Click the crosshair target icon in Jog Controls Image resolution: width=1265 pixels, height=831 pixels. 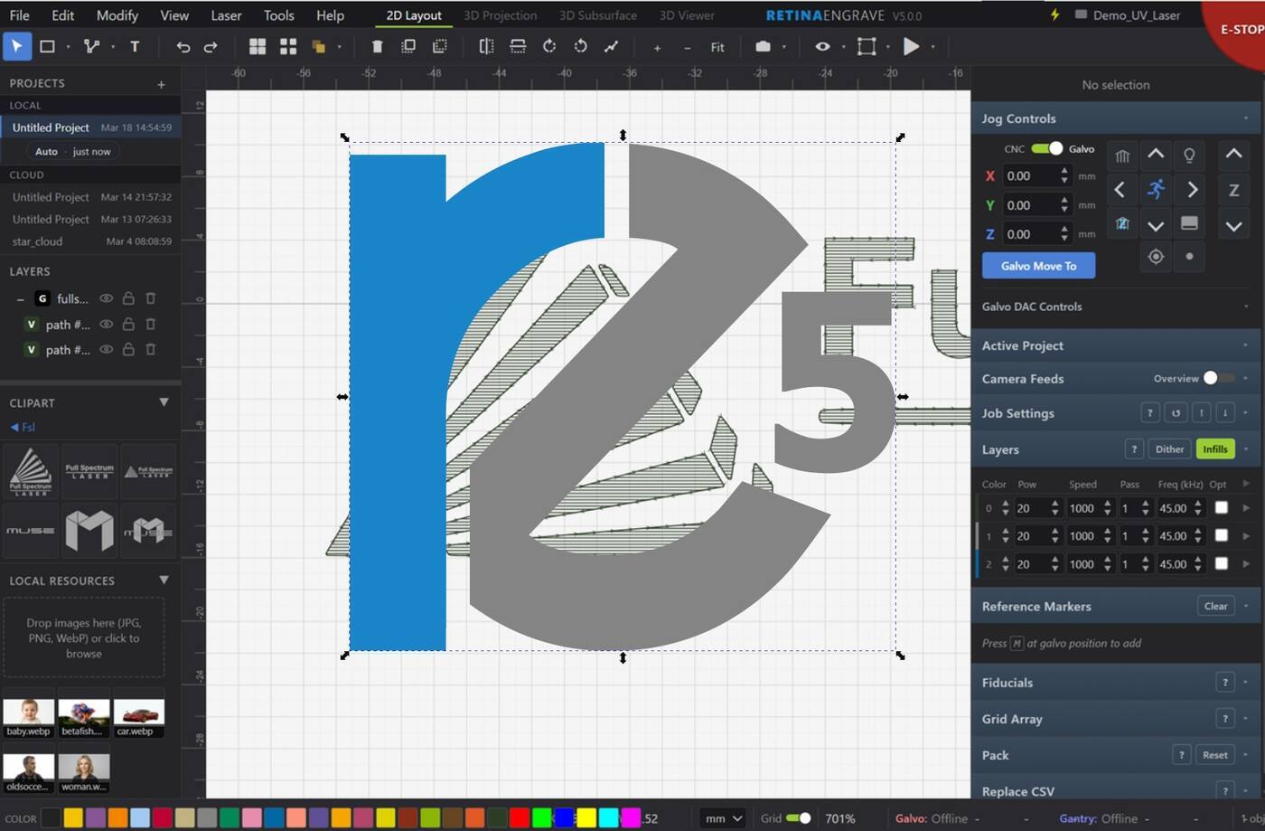click(1156, 257)
